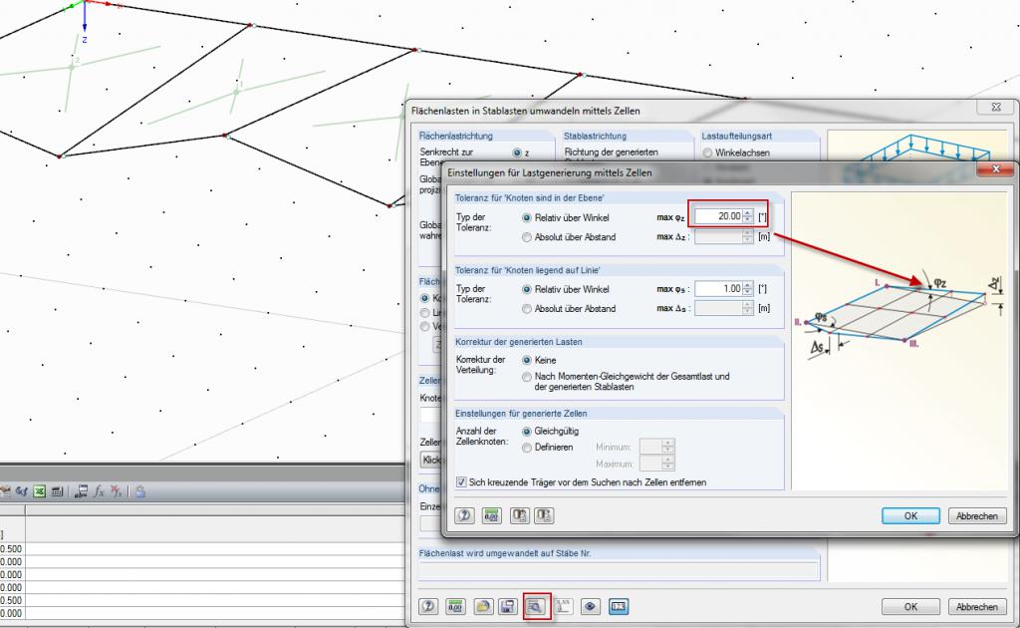This screenshot has width=1020, height=628.
Task: Click the Excel export icon in table toolbar
Action: point(40,491)
